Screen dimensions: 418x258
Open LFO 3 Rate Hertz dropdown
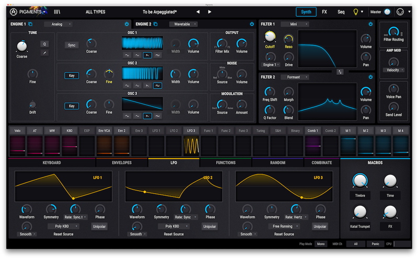[x=296, y=217]
